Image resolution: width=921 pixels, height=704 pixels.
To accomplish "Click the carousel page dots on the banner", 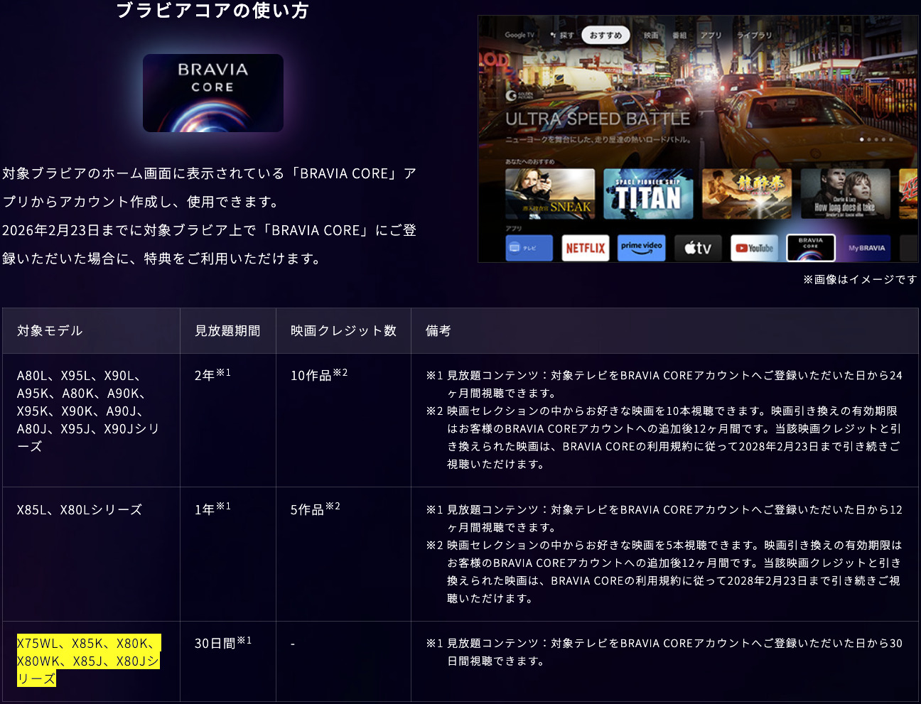I will (876, 139).
